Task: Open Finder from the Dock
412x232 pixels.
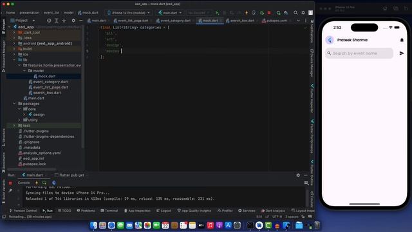Action: [x=93, y=225]
